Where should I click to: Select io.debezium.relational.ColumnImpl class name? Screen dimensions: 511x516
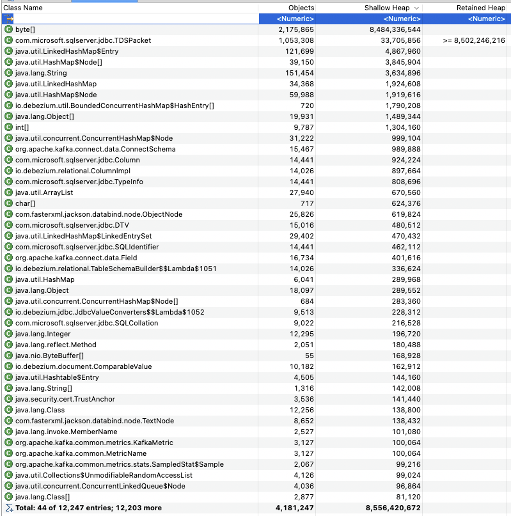[73, 171]
